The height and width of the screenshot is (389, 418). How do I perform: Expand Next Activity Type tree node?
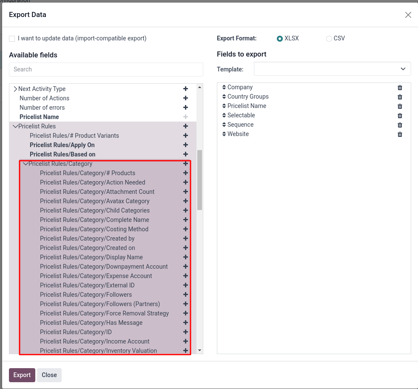pyautogui.click(x=15, y=89)
